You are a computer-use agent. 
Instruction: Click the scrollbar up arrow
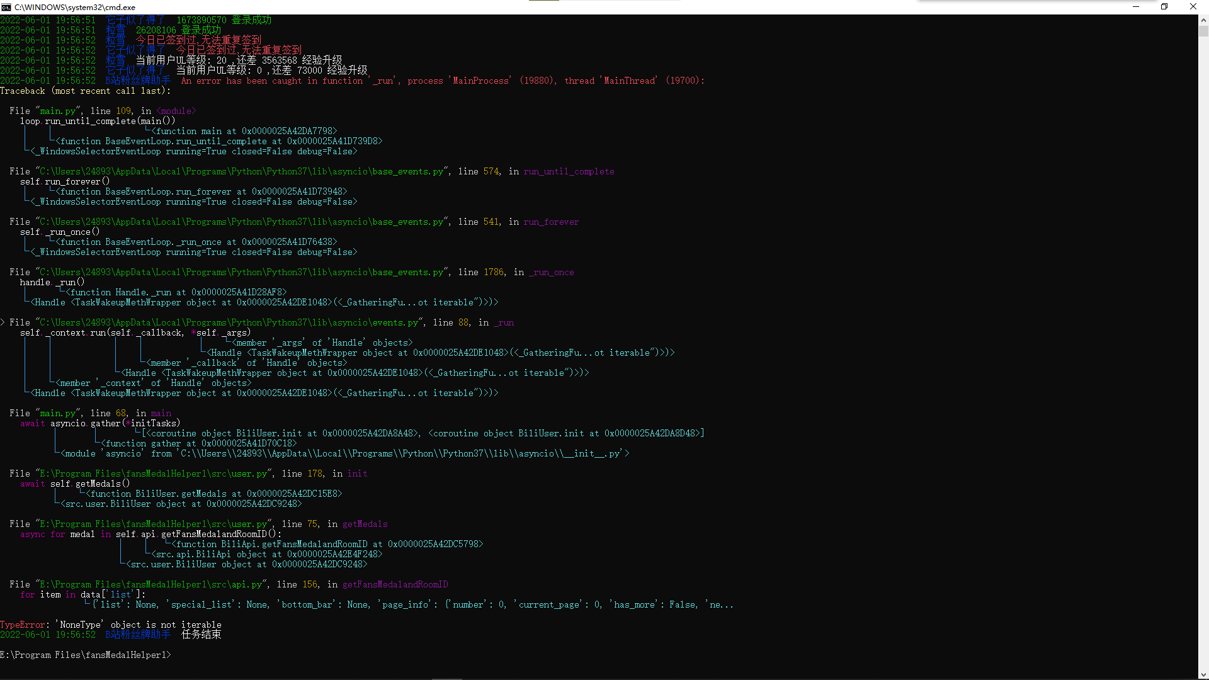pyautogui.click(x=1203, y=20)
